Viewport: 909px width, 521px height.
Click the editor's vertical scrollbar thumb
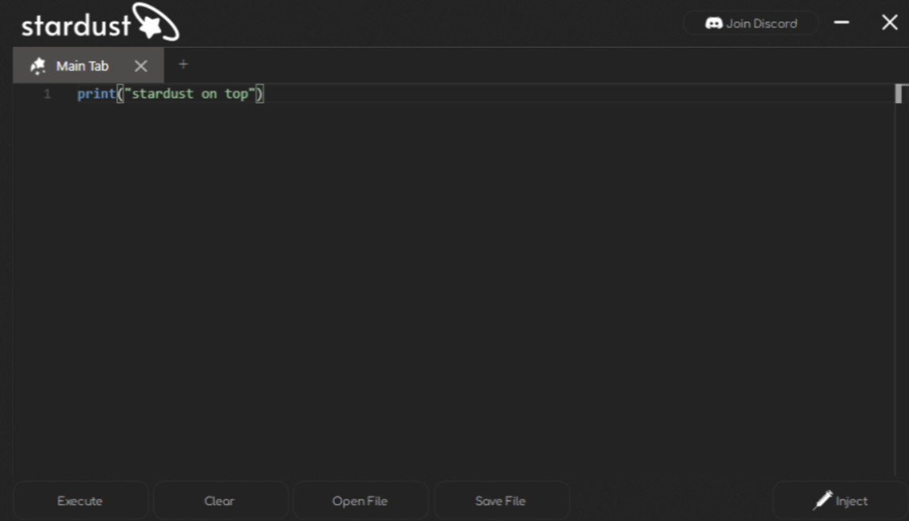(899, 94)
